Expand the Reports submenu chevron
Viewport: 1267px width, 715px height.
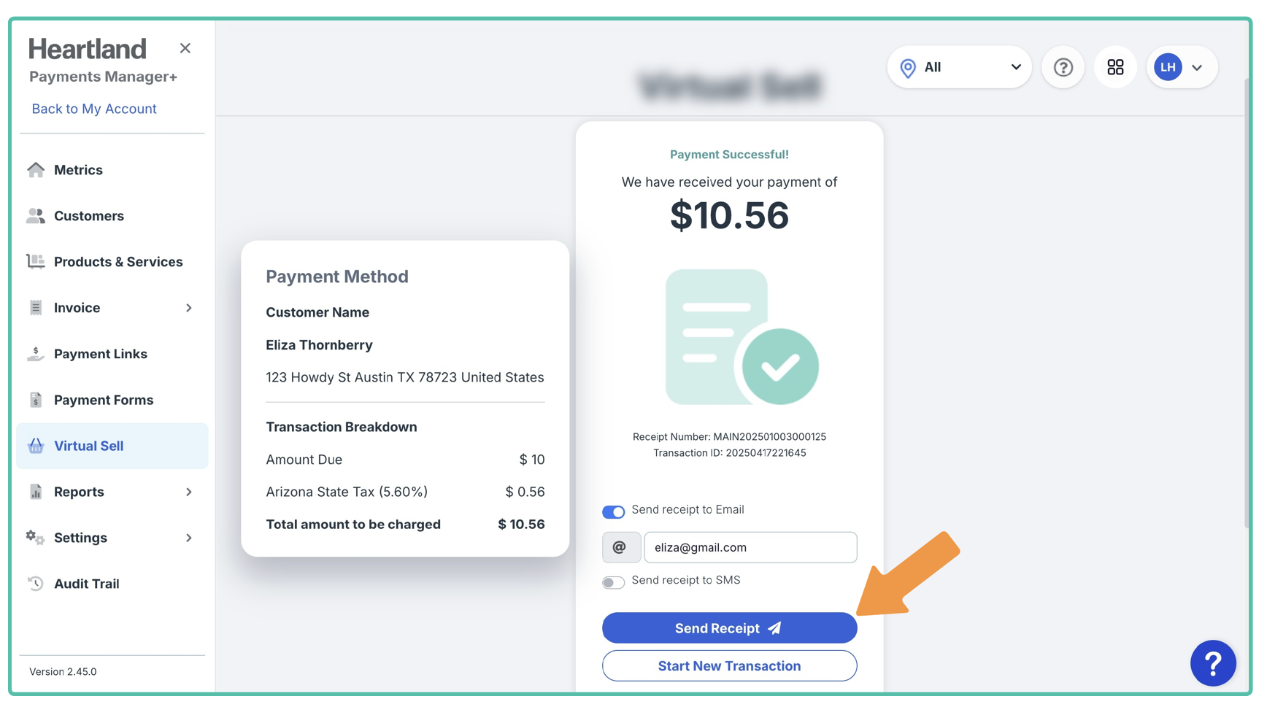click(189, 492)
